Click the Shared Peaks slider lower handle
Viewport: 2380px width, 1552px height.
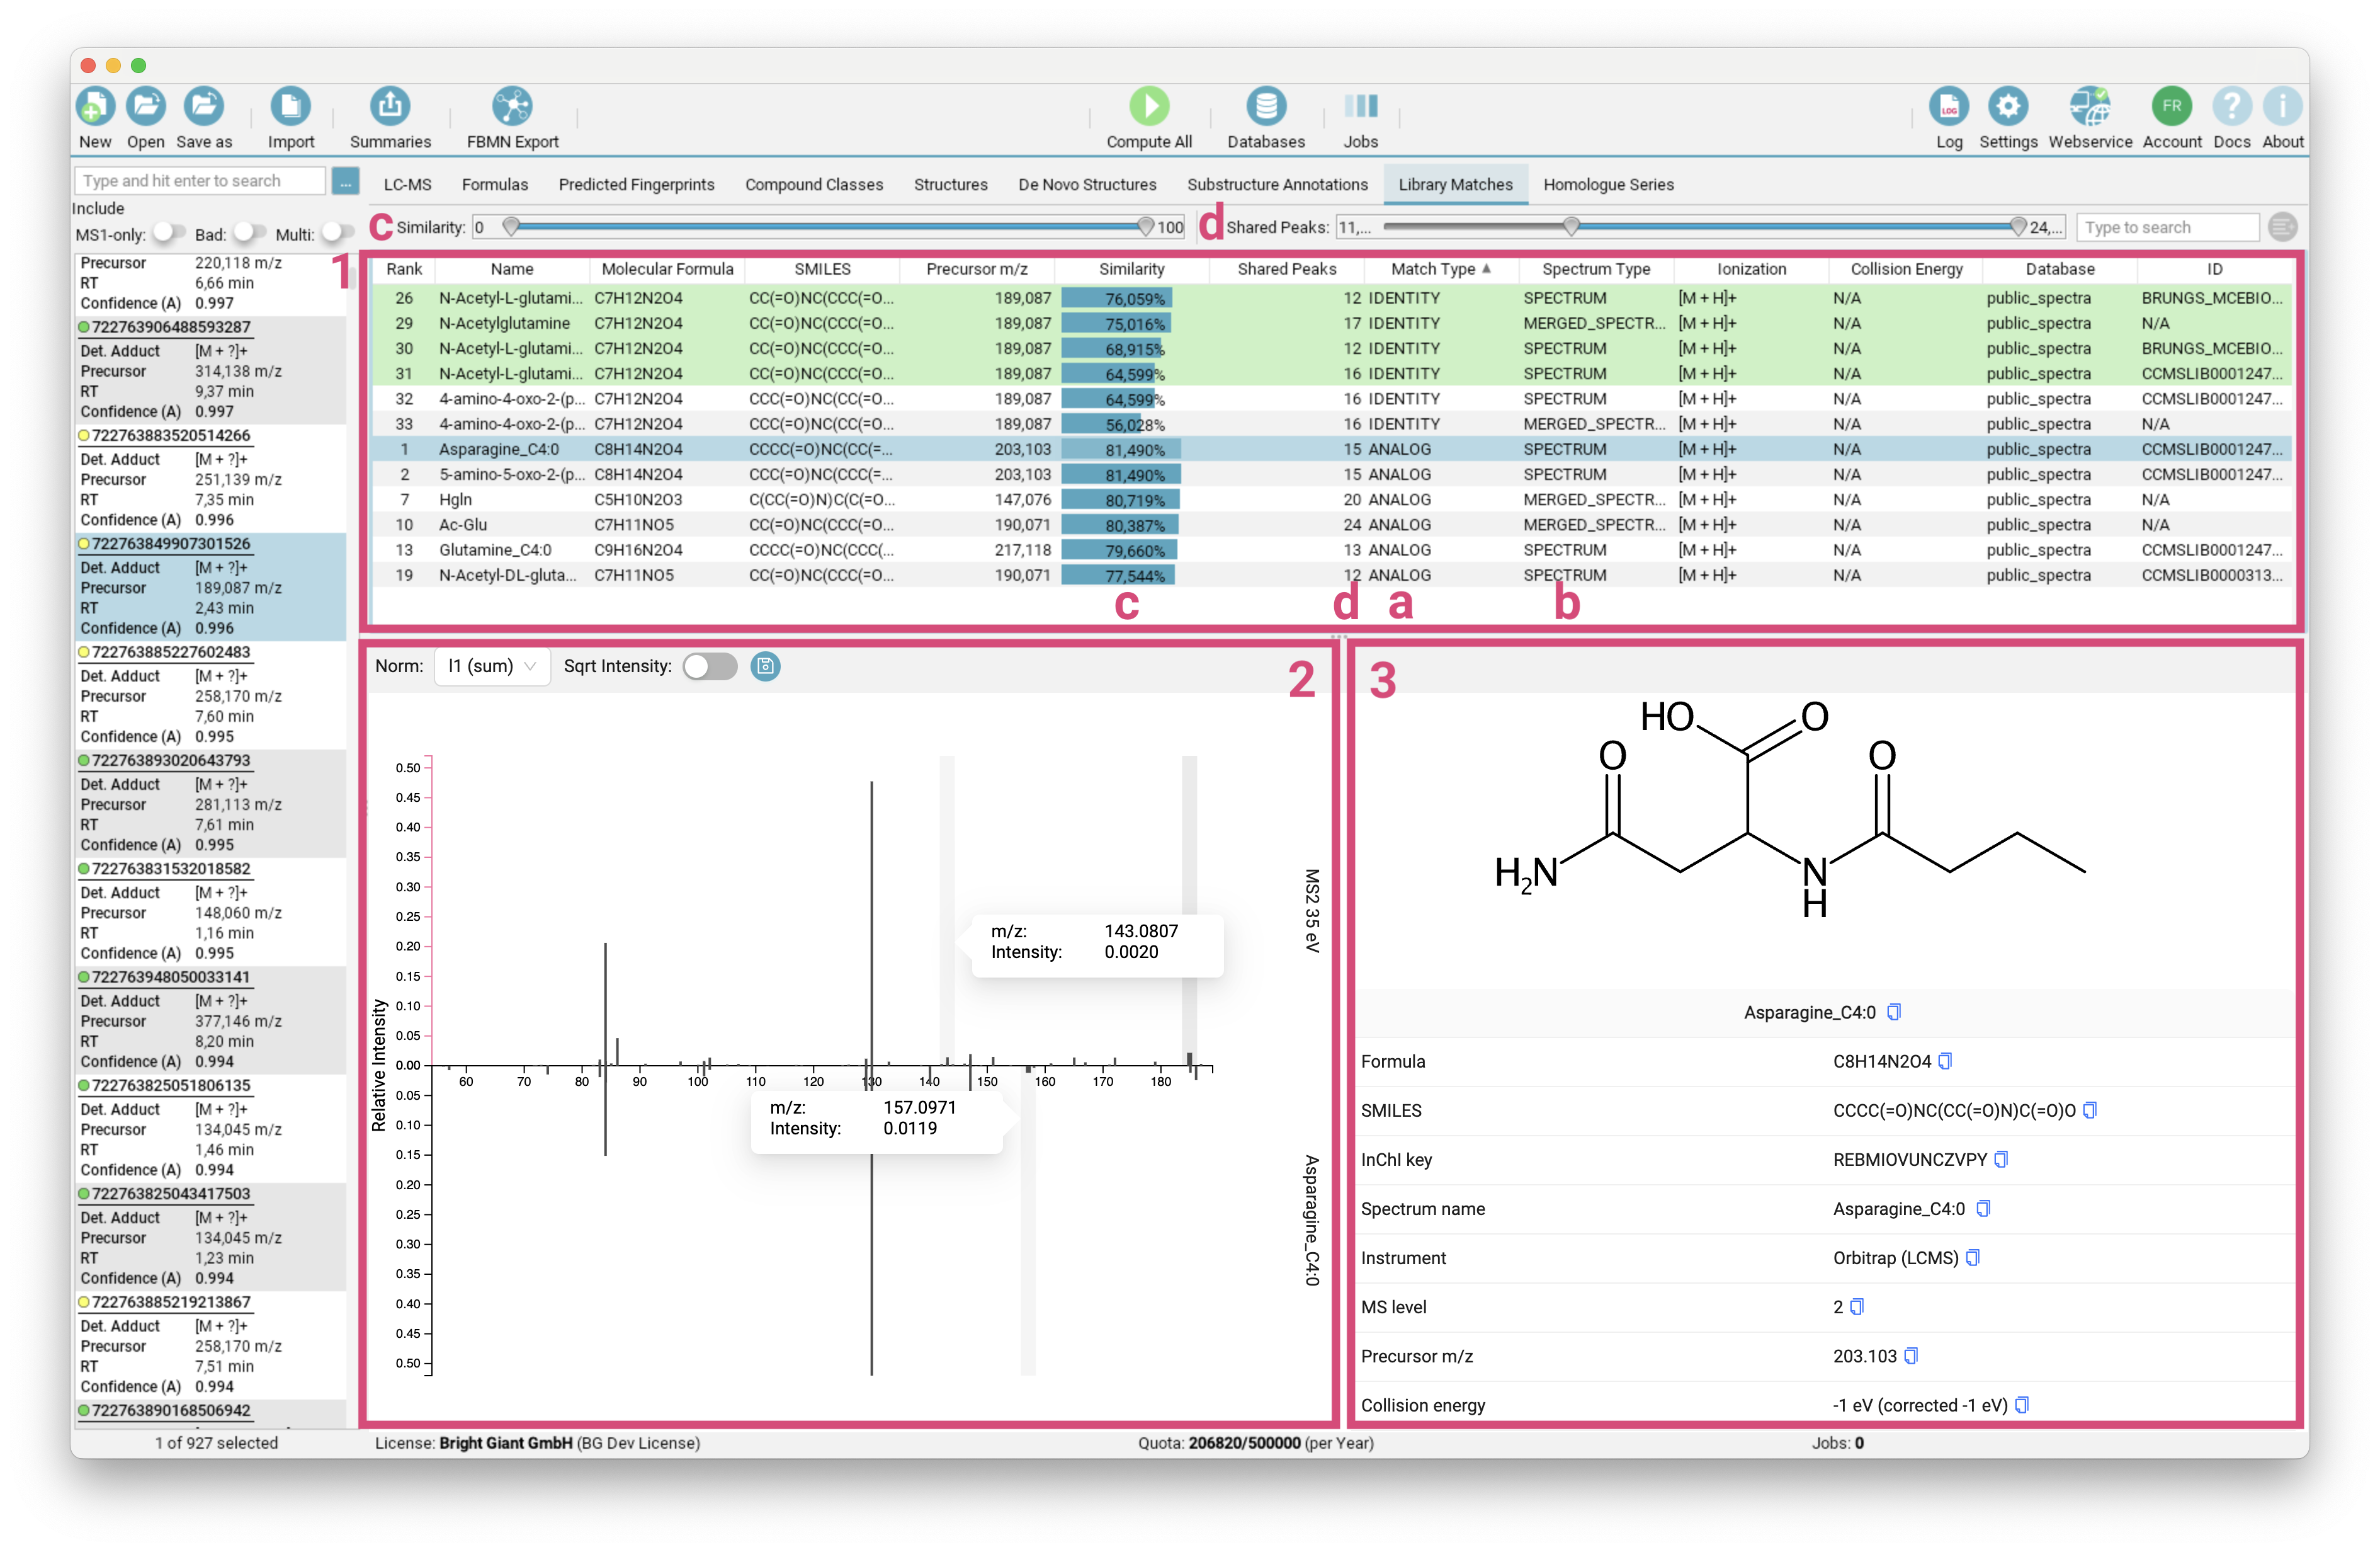pos(1571,227)
